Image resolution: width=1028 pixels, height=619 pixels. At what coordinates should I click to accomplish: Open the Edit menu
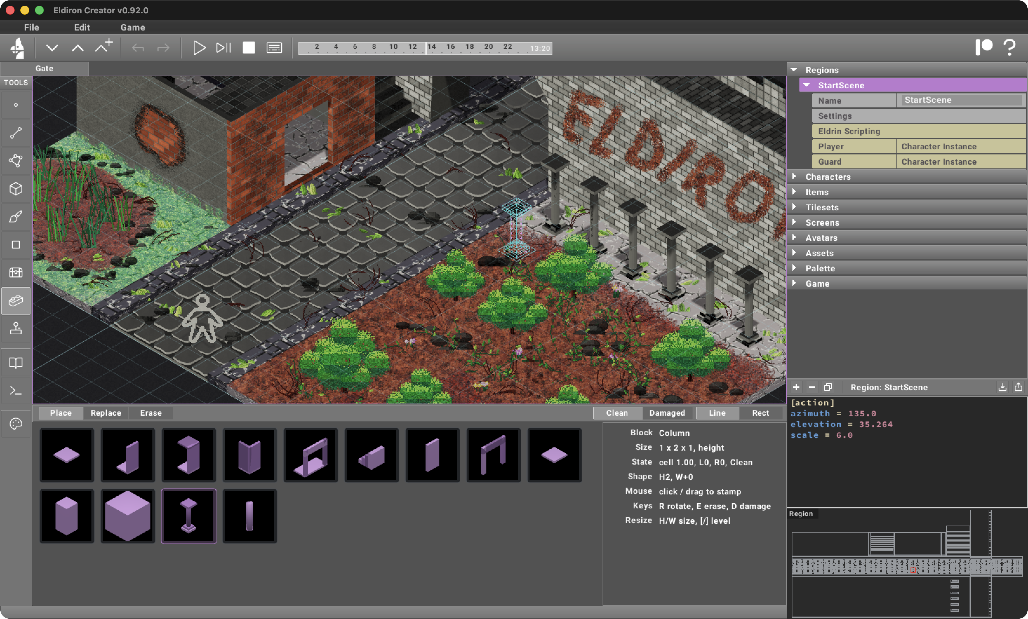[x=82, y=28]
